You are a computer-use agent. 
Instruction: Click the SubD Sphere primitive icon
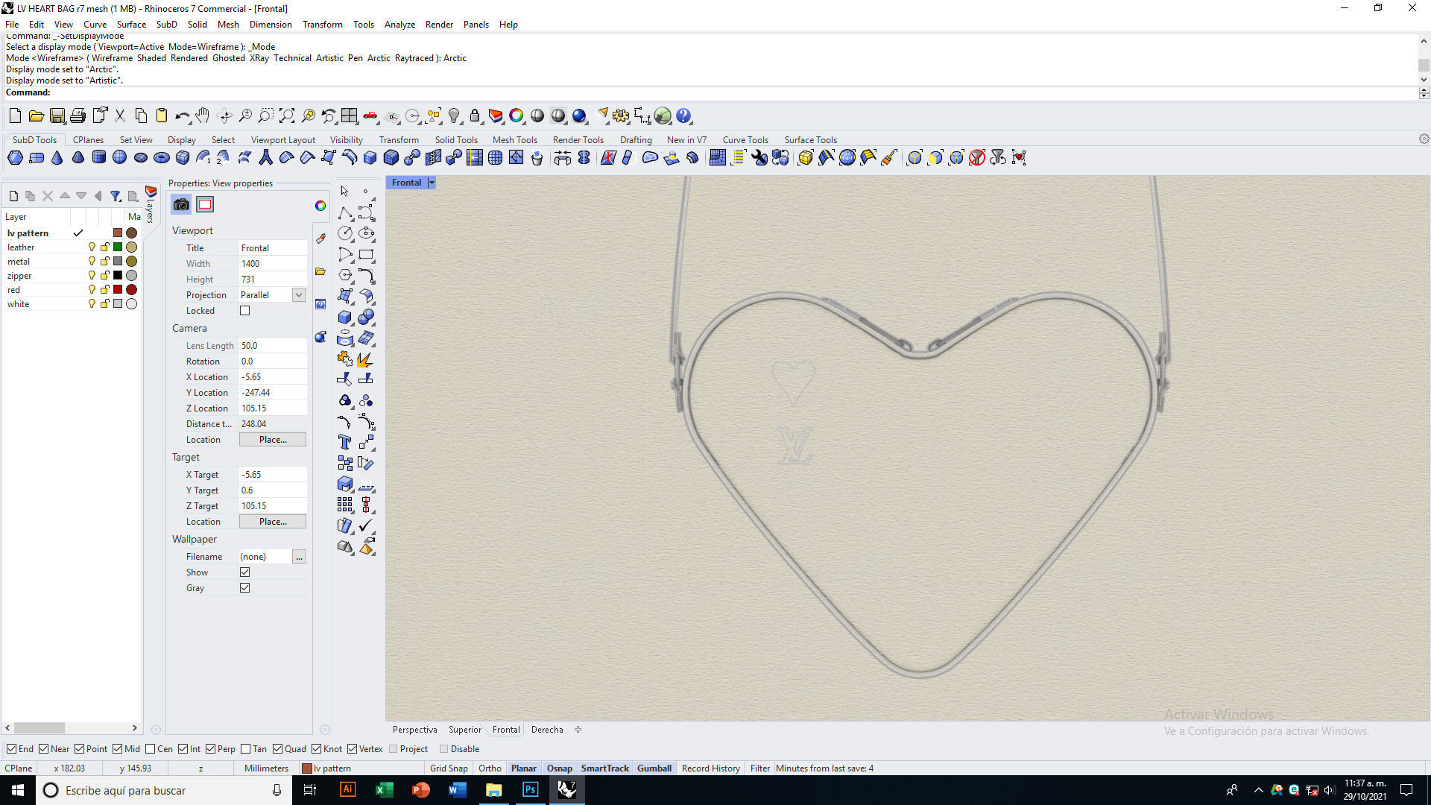tap(119, 157)
